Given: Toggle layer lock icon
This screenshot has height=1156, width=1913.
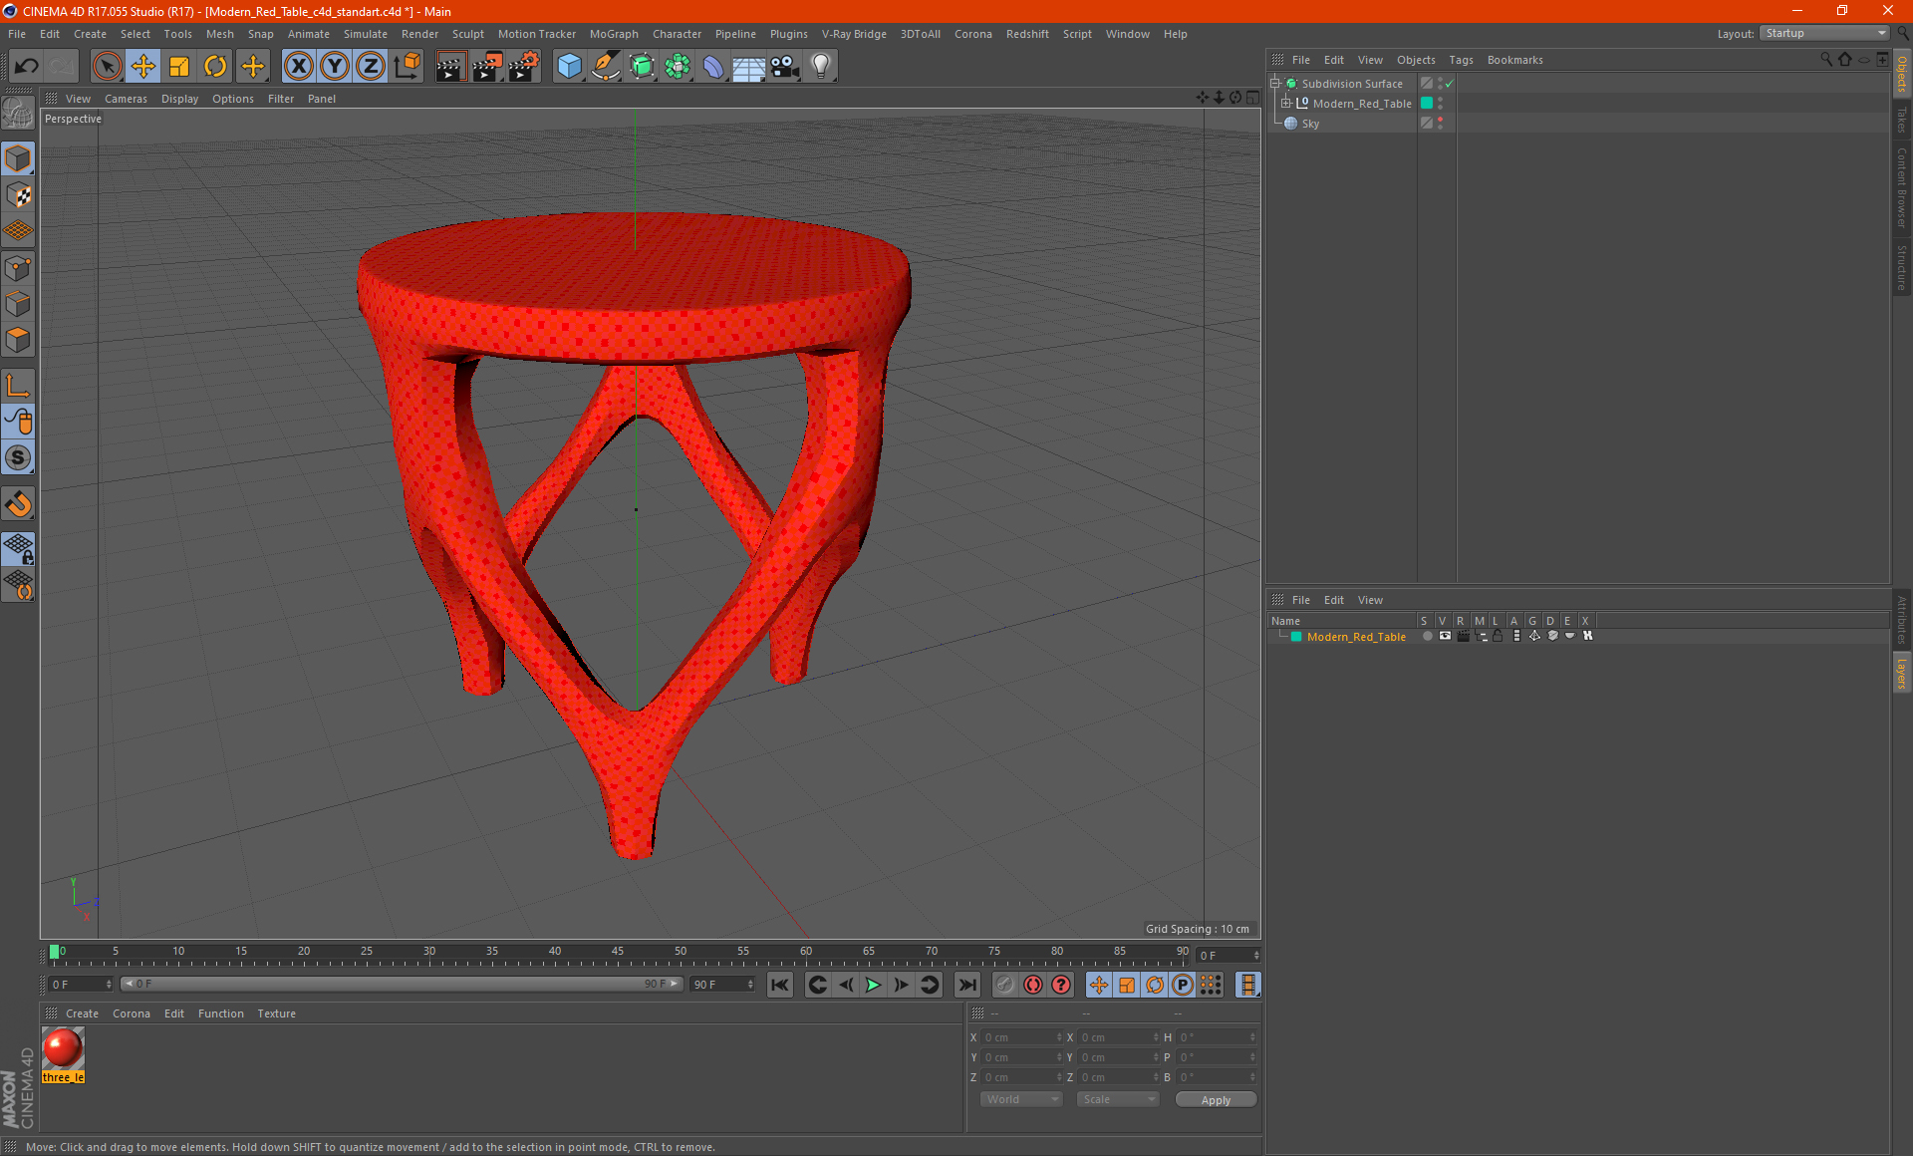Looking at the screenshot, I should pyautogui.click(x=1498, y=636).
